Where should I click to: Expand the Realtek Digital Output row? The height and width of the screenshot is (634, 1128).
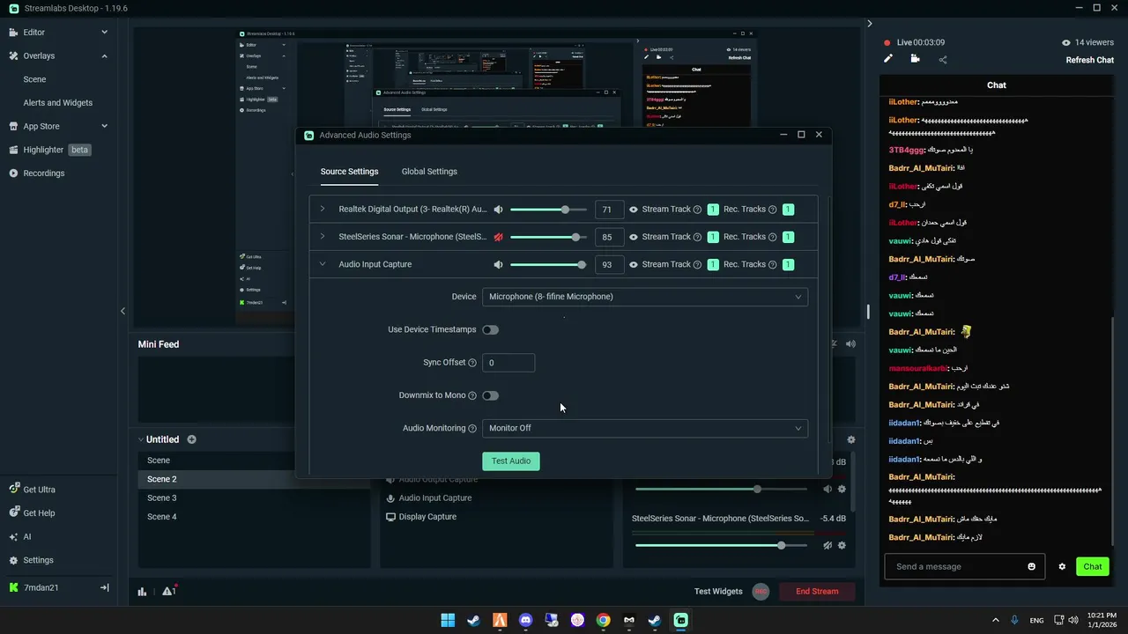322,210
